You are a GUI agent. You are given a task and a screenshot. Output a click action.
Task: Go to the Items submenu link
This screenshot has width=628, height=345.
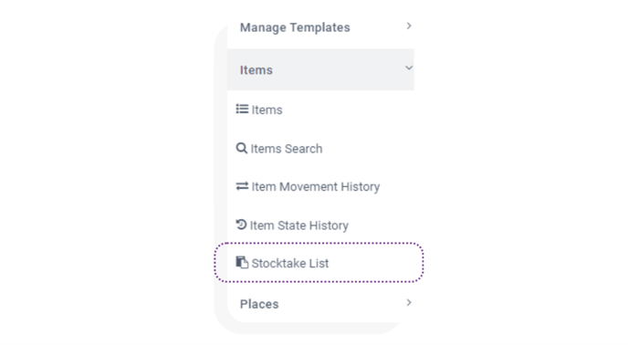click(x=267, y=110)
